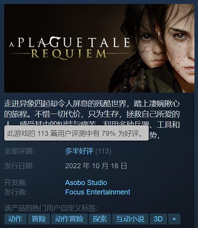
Task: Select the 冒险 tag
Action: point(39,219)
